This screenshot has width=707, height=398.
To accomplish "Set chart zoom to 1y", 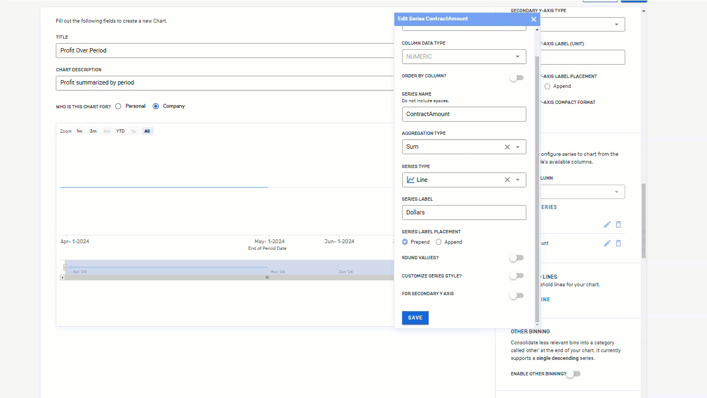I will click(x=134, y=131).
